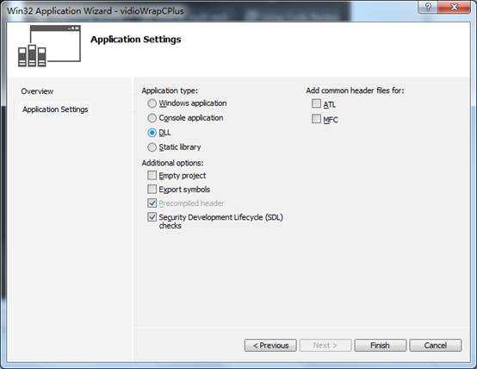Click the help question mark button
This screenshot has height=369, width=477.
coord(428,7)
